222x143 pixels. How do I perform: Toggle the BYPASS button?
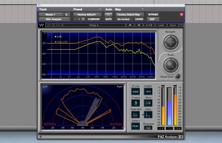153,15
